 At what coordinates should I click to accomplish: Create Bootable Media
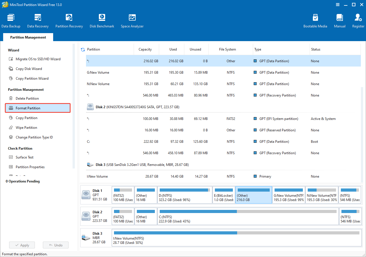pos(315,20)
